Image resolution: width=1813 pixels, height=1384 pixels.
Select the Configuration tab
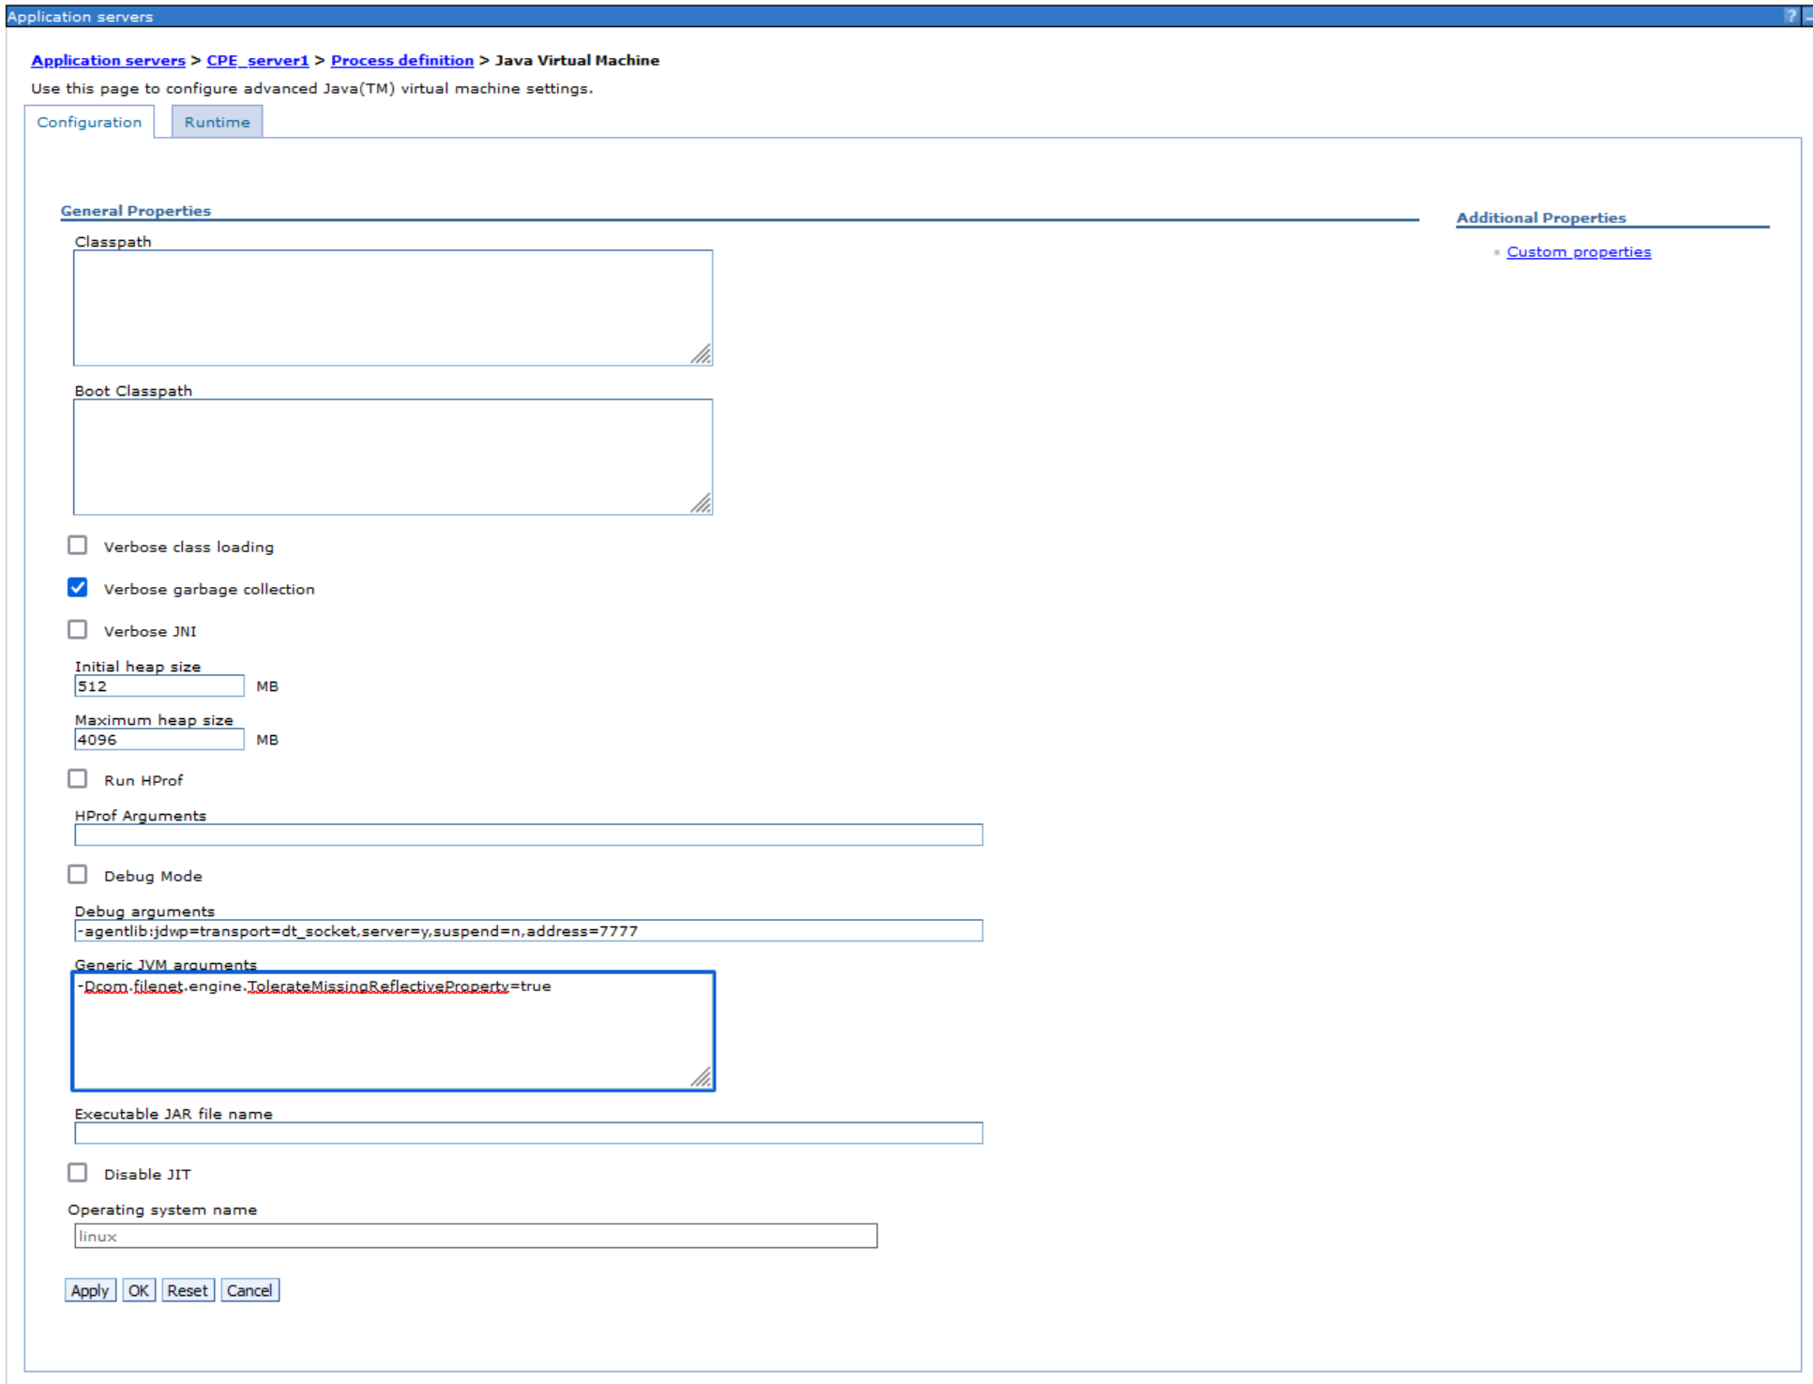89,121
